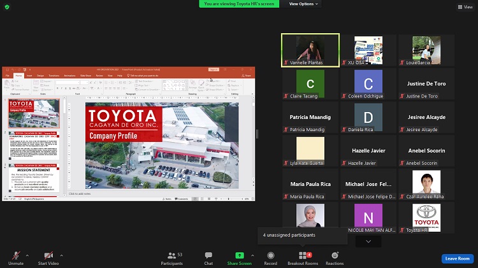Open the Layout dropdown in PowerPoint ribbon
Viewport: 478px width, 268px height.
tap(47, 81)
